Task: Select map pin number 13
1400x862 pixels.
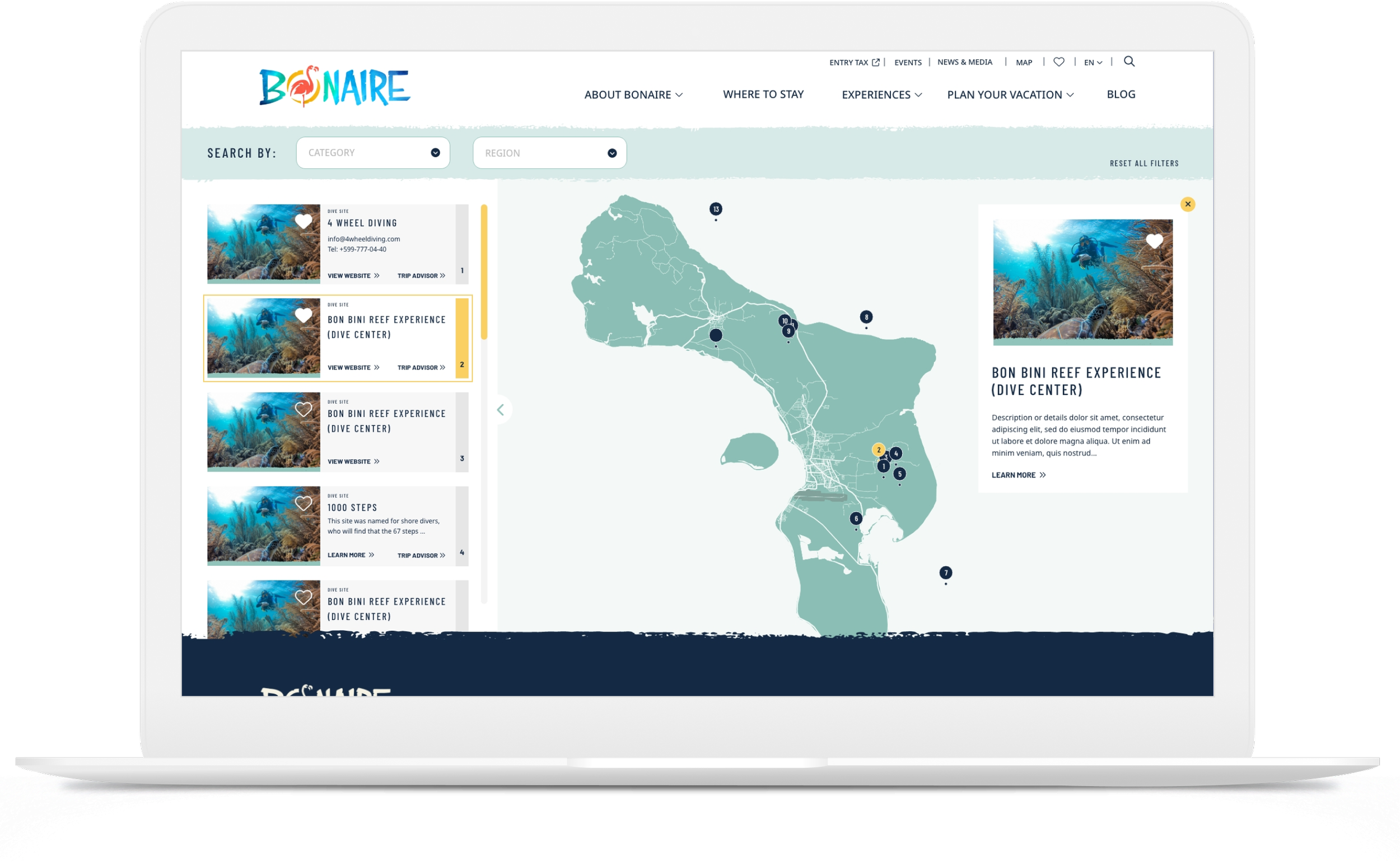Action: [x=716, y=209]
